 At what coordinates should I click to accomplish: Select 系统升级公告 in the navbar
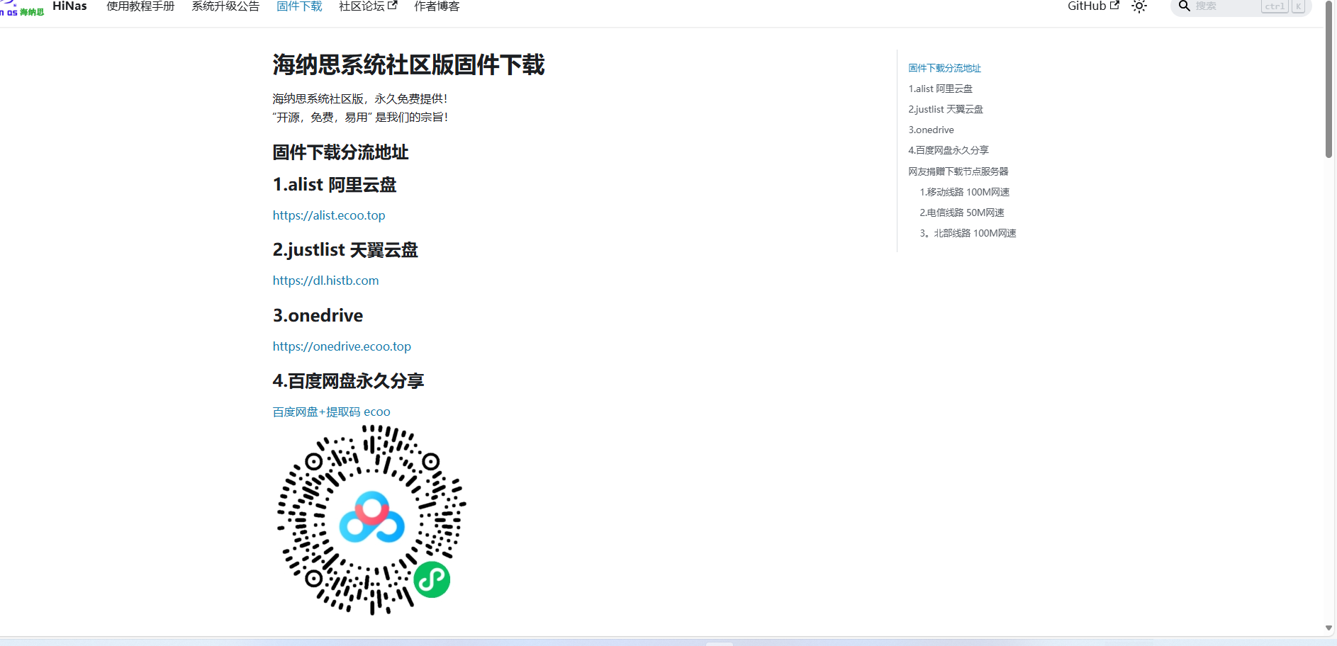(x=225, y=6)
